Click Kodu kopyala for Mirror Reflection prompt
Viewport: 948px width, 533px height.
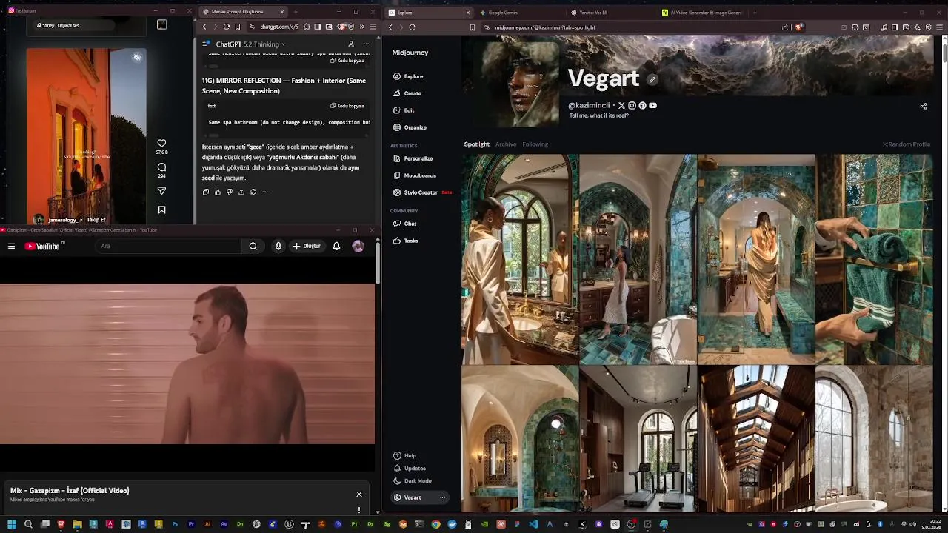click(x=347, y=106)
